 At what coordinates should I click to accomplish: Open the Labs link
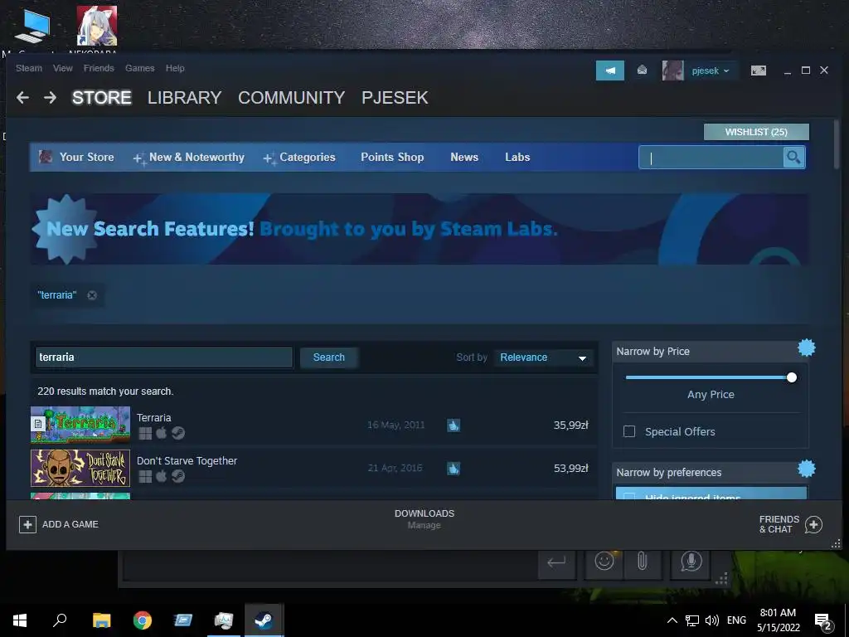pos(517,157)
